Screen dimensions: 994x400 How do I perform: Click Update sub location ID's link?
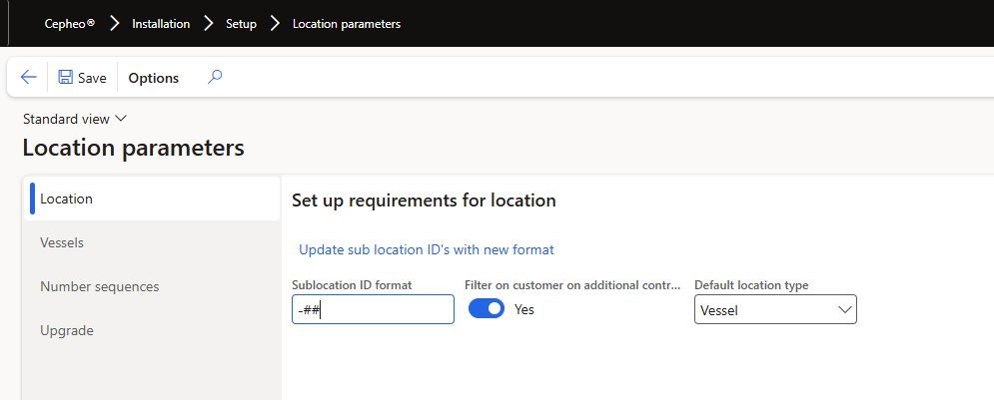tap(426, 249)
